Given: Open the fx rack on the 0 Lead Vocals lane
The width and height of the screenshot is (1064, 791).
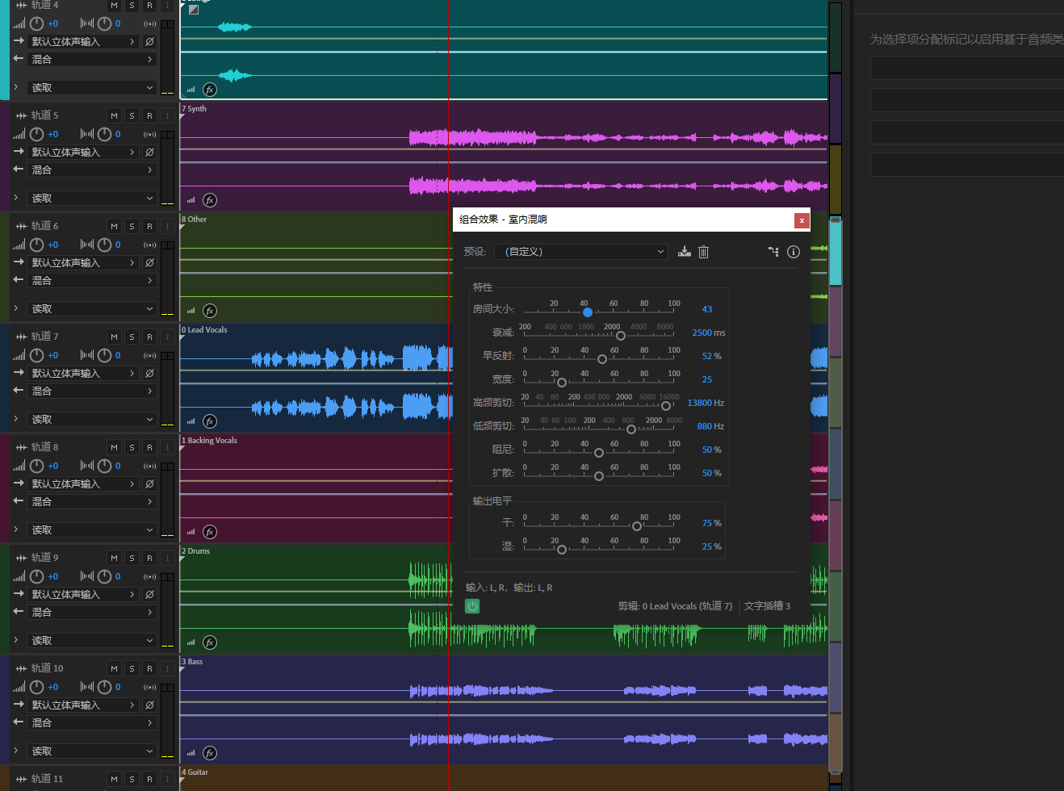Looking at the screenshot, I should coord(210,421).
